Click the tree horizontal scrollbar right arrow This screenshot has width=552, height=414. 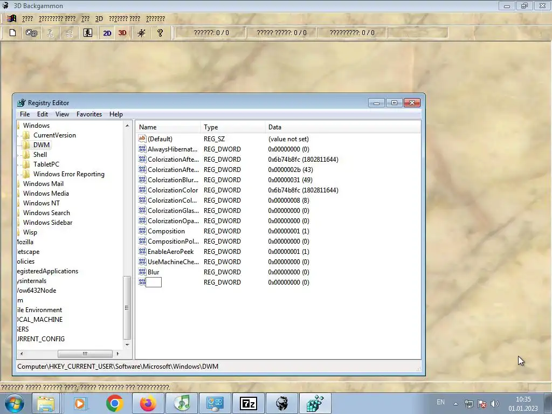tap(118, 354)
